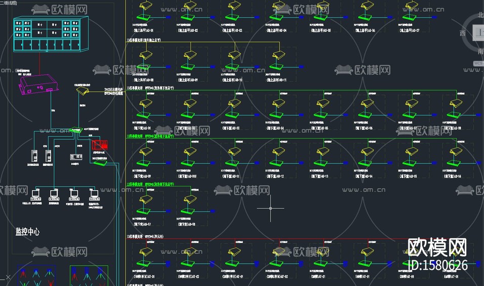Select the blue-bordered camera group block
This screenshot has width=484, height=286.
click(x=37, y=275)
